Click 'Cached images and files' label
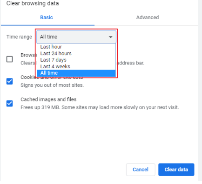Image resolution: width=202 pixels, height=184 pixels. point(48,99)
